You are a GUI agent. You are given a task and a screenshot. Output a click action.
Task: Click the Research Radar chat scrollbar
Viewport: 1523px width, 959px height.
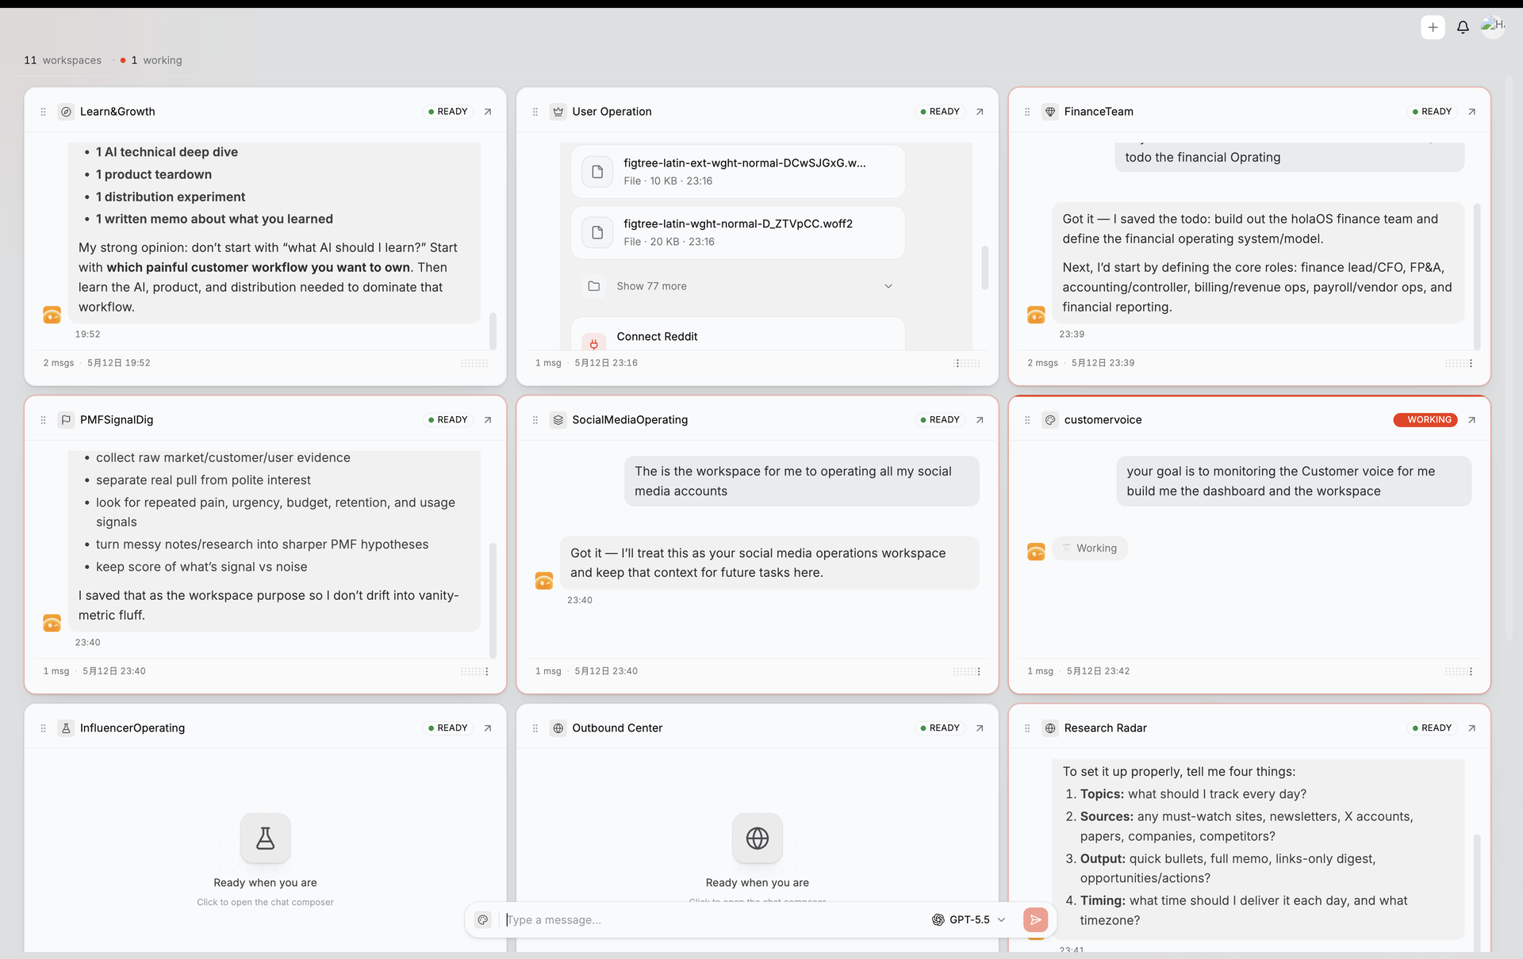pos(1477,892)
